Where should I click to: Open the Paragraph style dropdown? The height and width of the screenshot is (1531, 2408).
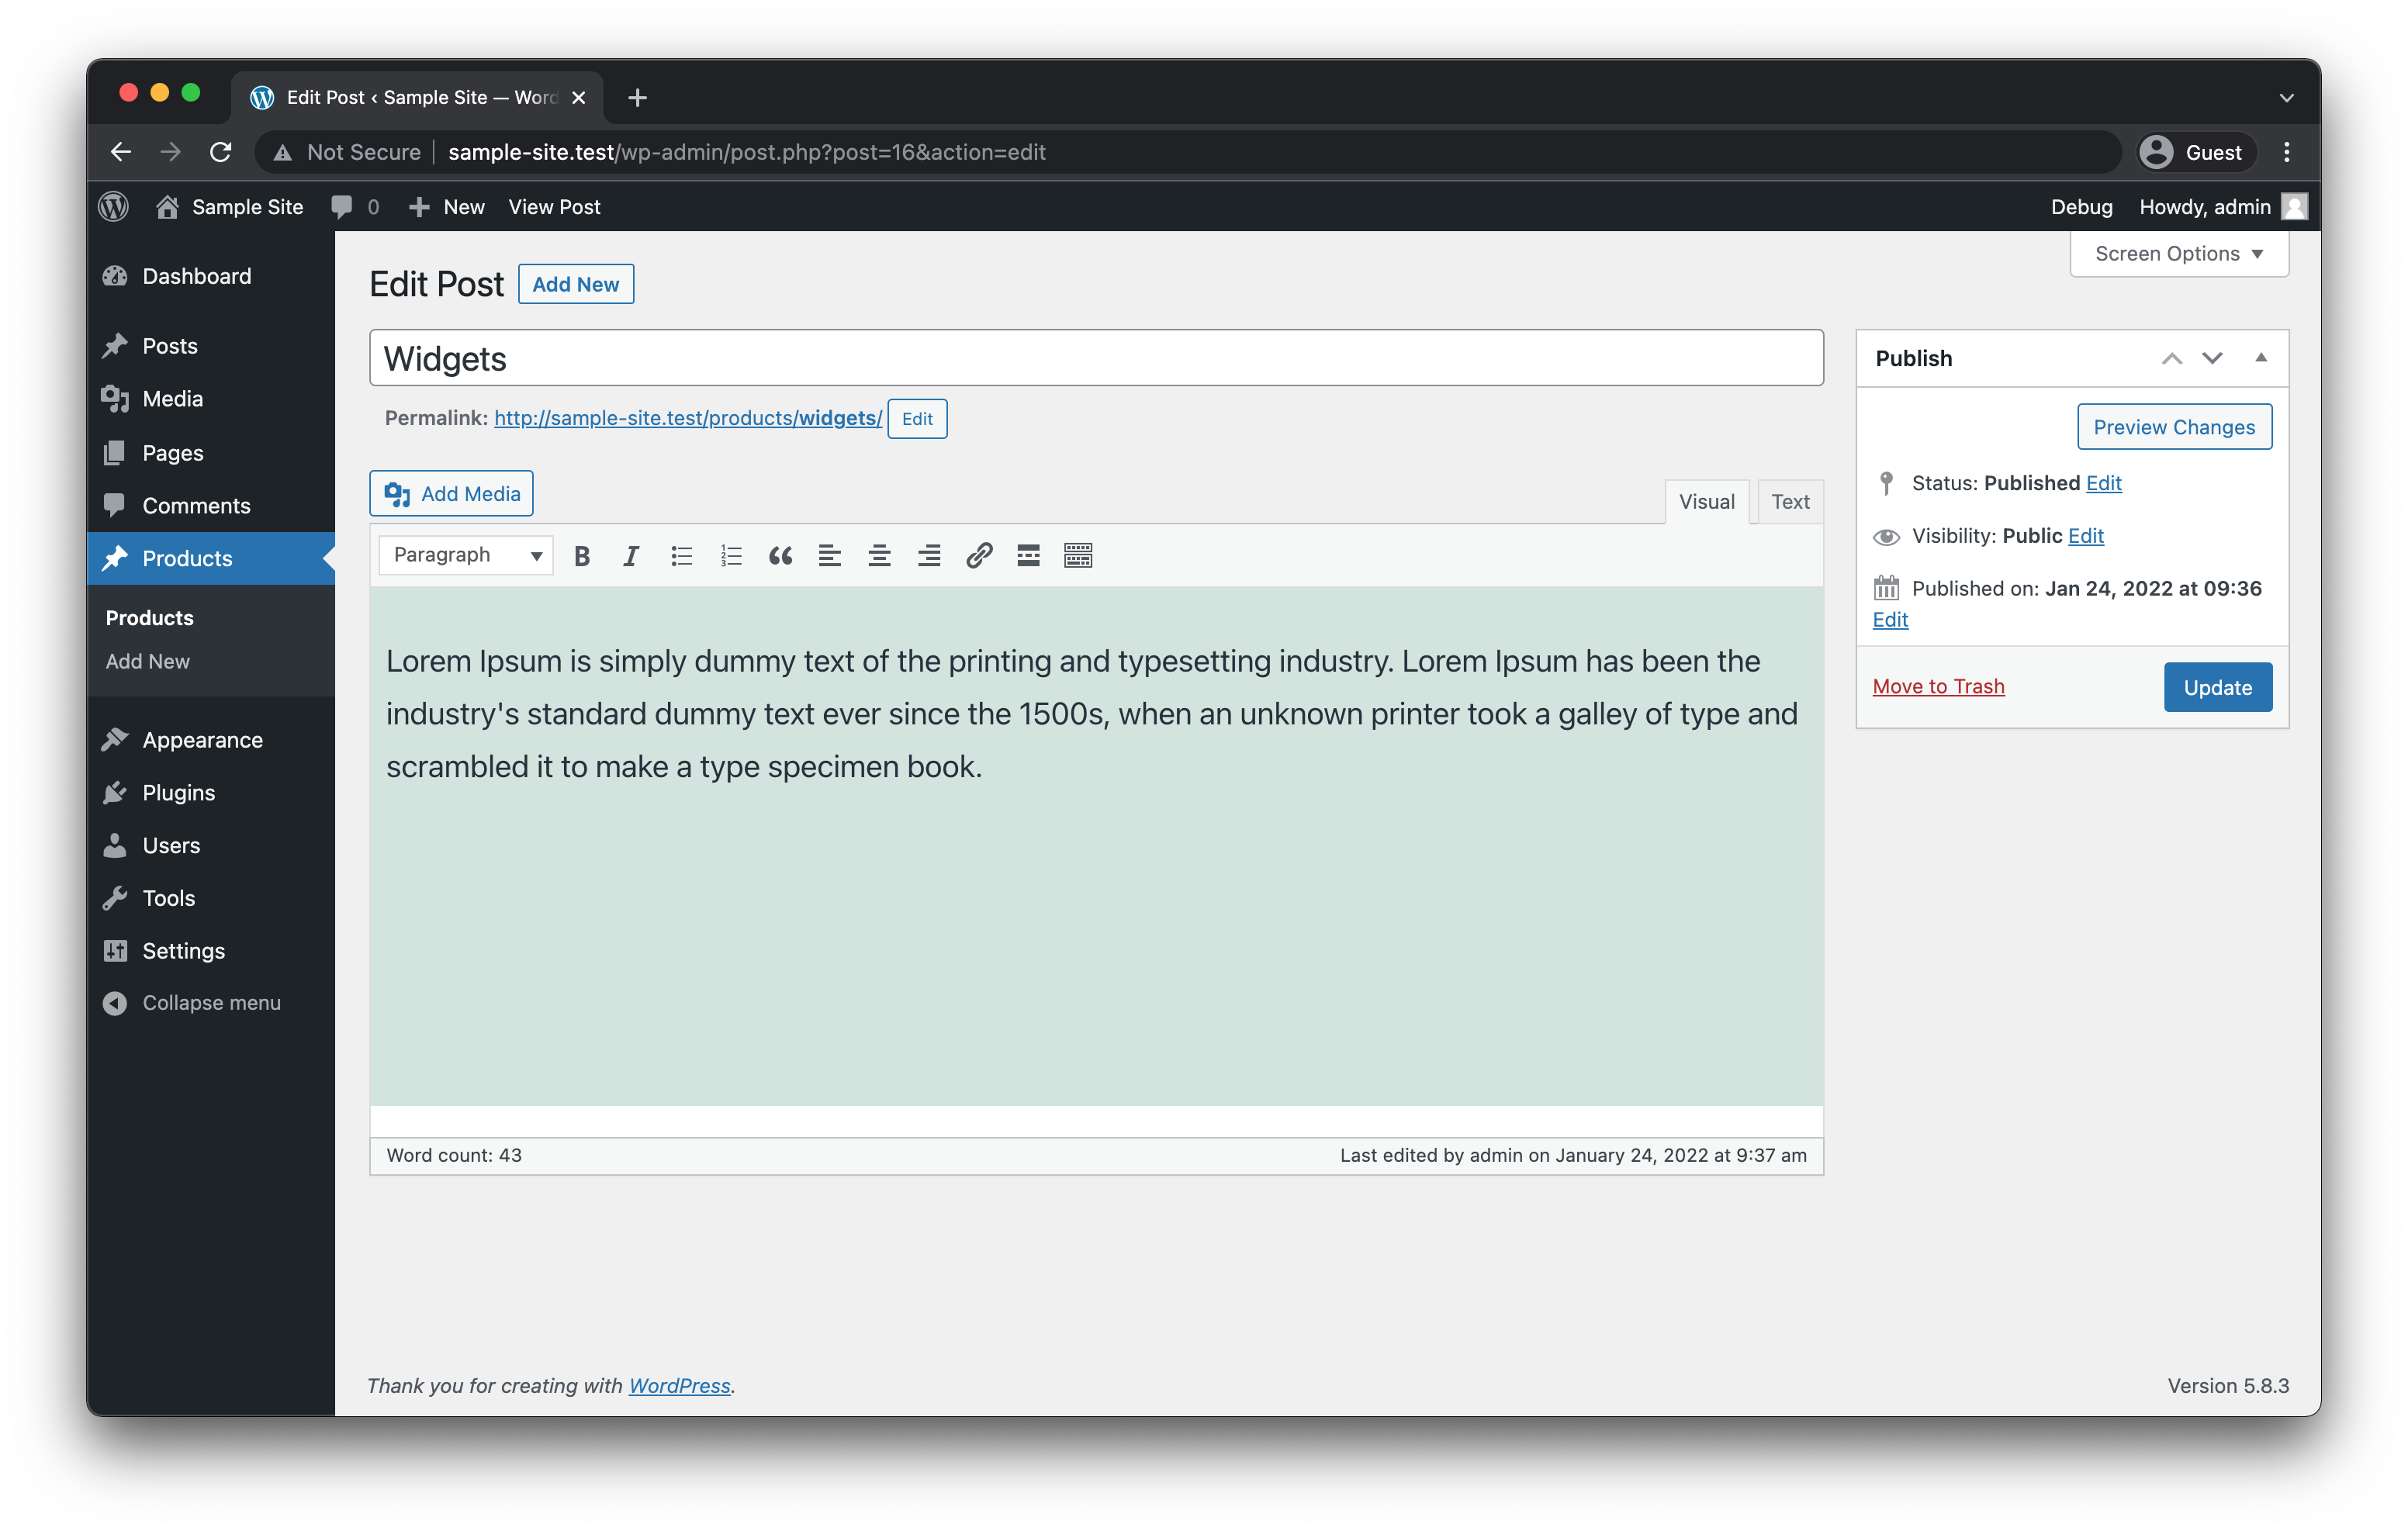coord(464,555)
